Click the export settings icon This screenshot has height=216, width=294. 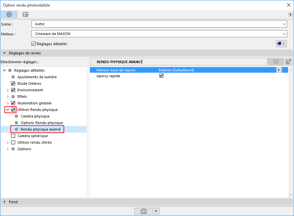[x=289, y=62]
